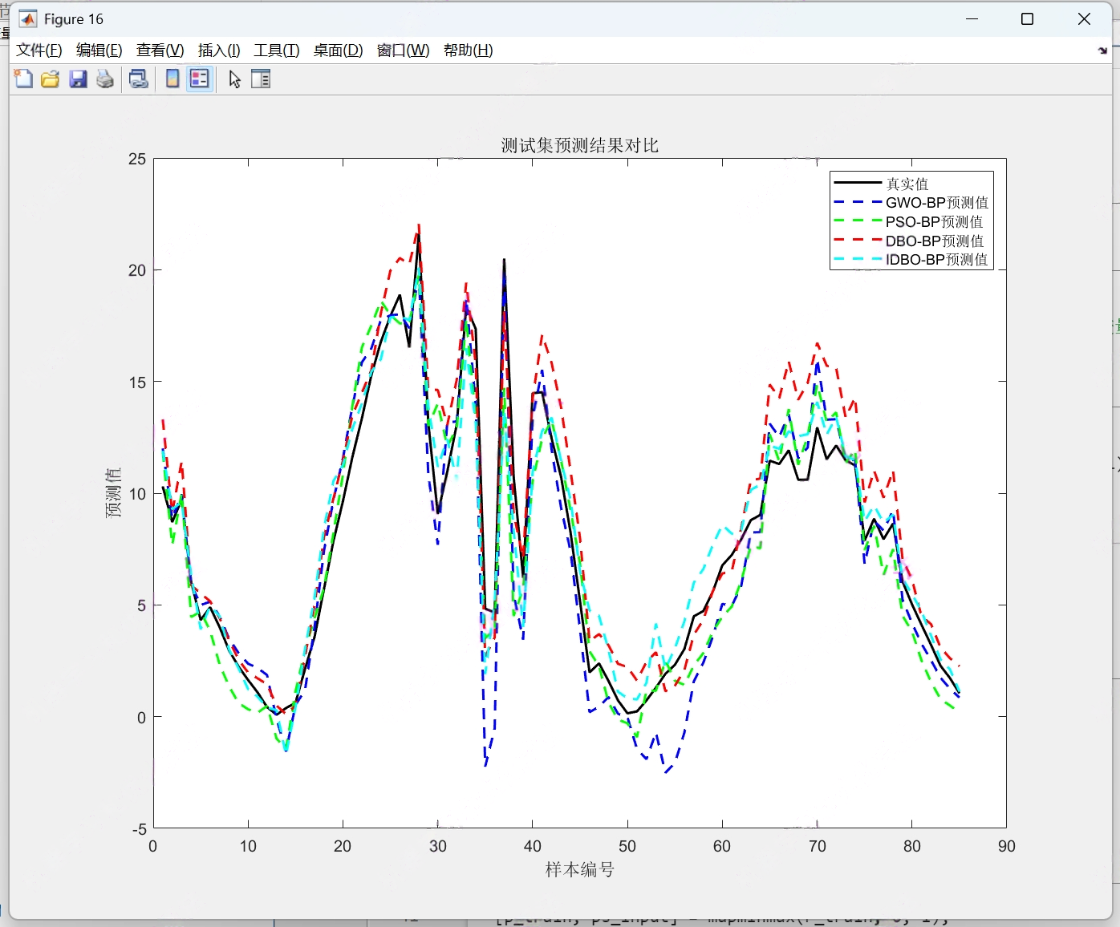Viewport: 1120px width, 927px height.
Task: Click the blue dashed line sample in the legend
Action: (858, 203)
